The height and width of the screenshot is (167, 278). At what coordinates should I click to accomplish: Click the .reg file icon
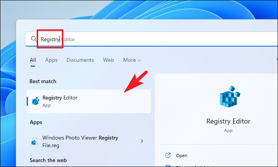[x=34, y=141]
